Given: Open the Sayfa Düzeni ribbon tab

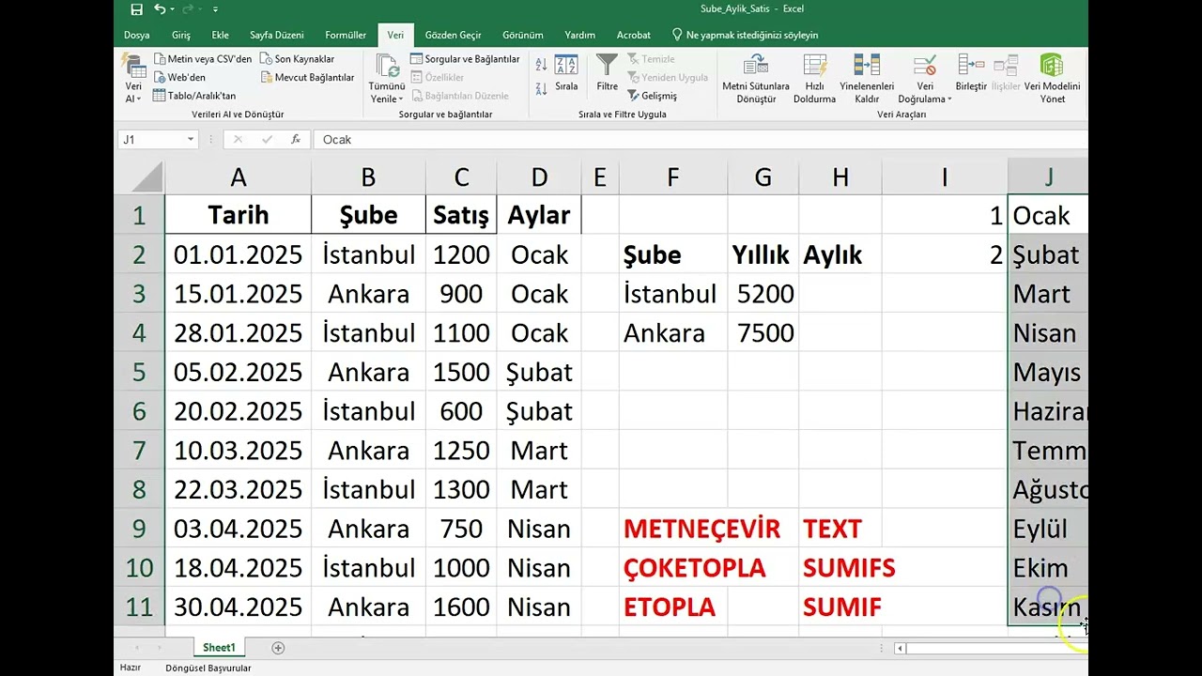Looking at the screenshot, I should click(277, 35).
